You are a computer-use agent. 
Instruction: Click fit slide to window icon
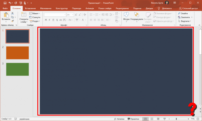(197, 119)
